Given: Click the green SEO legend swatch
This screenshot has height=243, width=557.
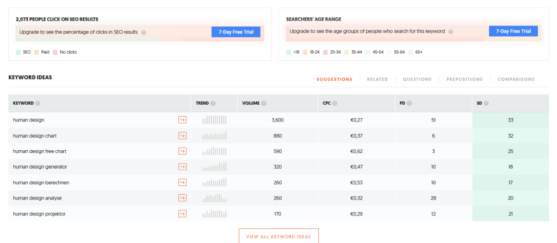Looking at the screenshot, I should [x=18, y=52].
